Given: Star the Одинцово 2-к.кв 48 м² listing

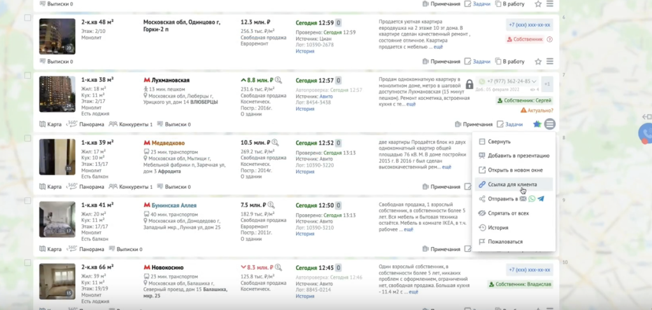Looking at the screenshot, I should pos(538,62).
